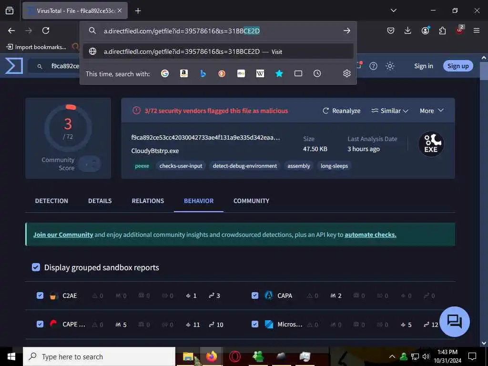Screen dimensions: 488x366
Task: Click the Community Score vote control
Action: click(x=89, y=164)
